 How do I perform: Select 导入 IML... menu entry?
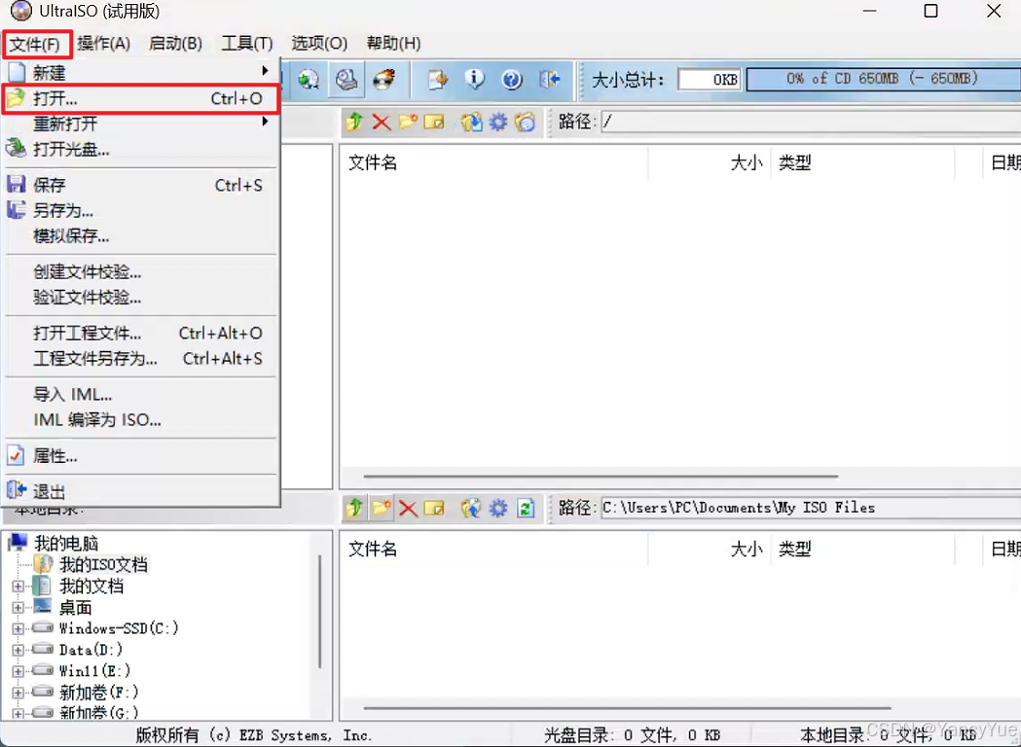point(141,394)
